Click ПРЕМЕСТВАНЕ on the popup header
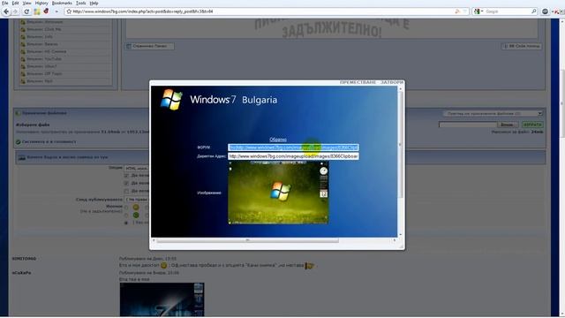565x318 pixels. tap(358, 82)
